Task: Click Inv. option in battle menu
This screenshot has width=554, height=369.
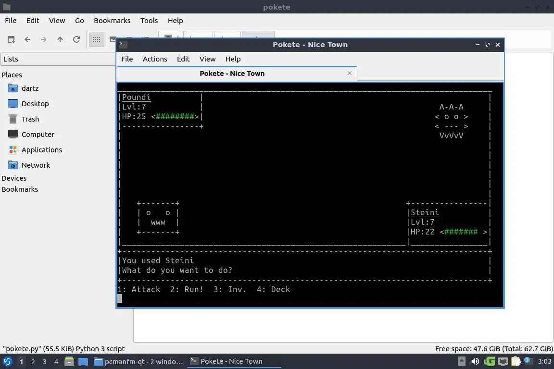Action: 230,289
